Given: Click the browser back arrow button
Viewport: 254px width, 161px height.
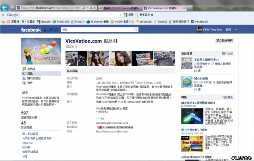Looking at the screenshot, I should coord(4,8).
